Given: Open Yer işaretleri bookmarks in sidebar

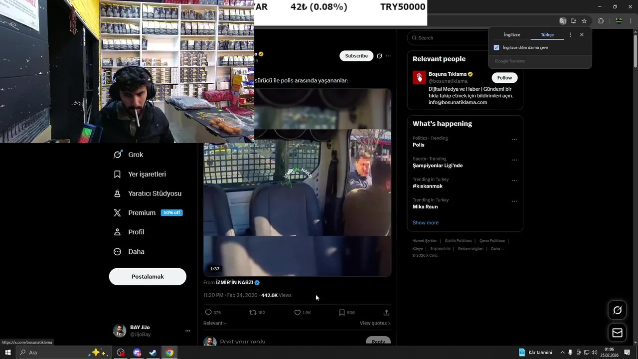Looking at the screenshot, I should tap(140, 174).
